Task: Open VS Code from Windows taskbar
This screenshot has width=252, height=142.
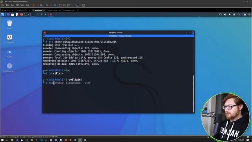Action: coord(41,140)
